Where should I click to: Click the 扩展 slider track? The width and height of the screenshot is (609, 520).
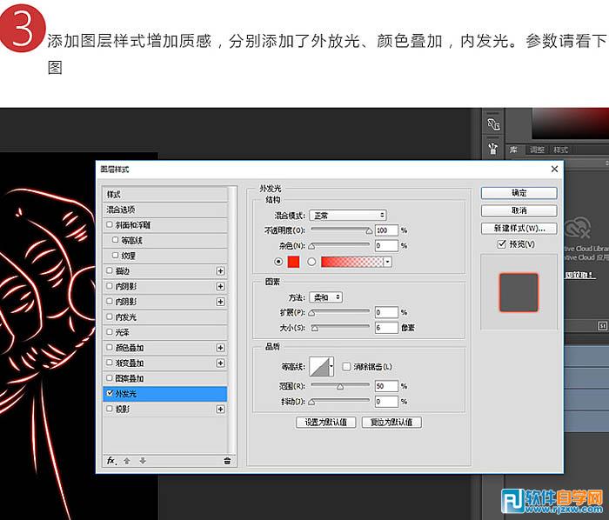[340, 311]
